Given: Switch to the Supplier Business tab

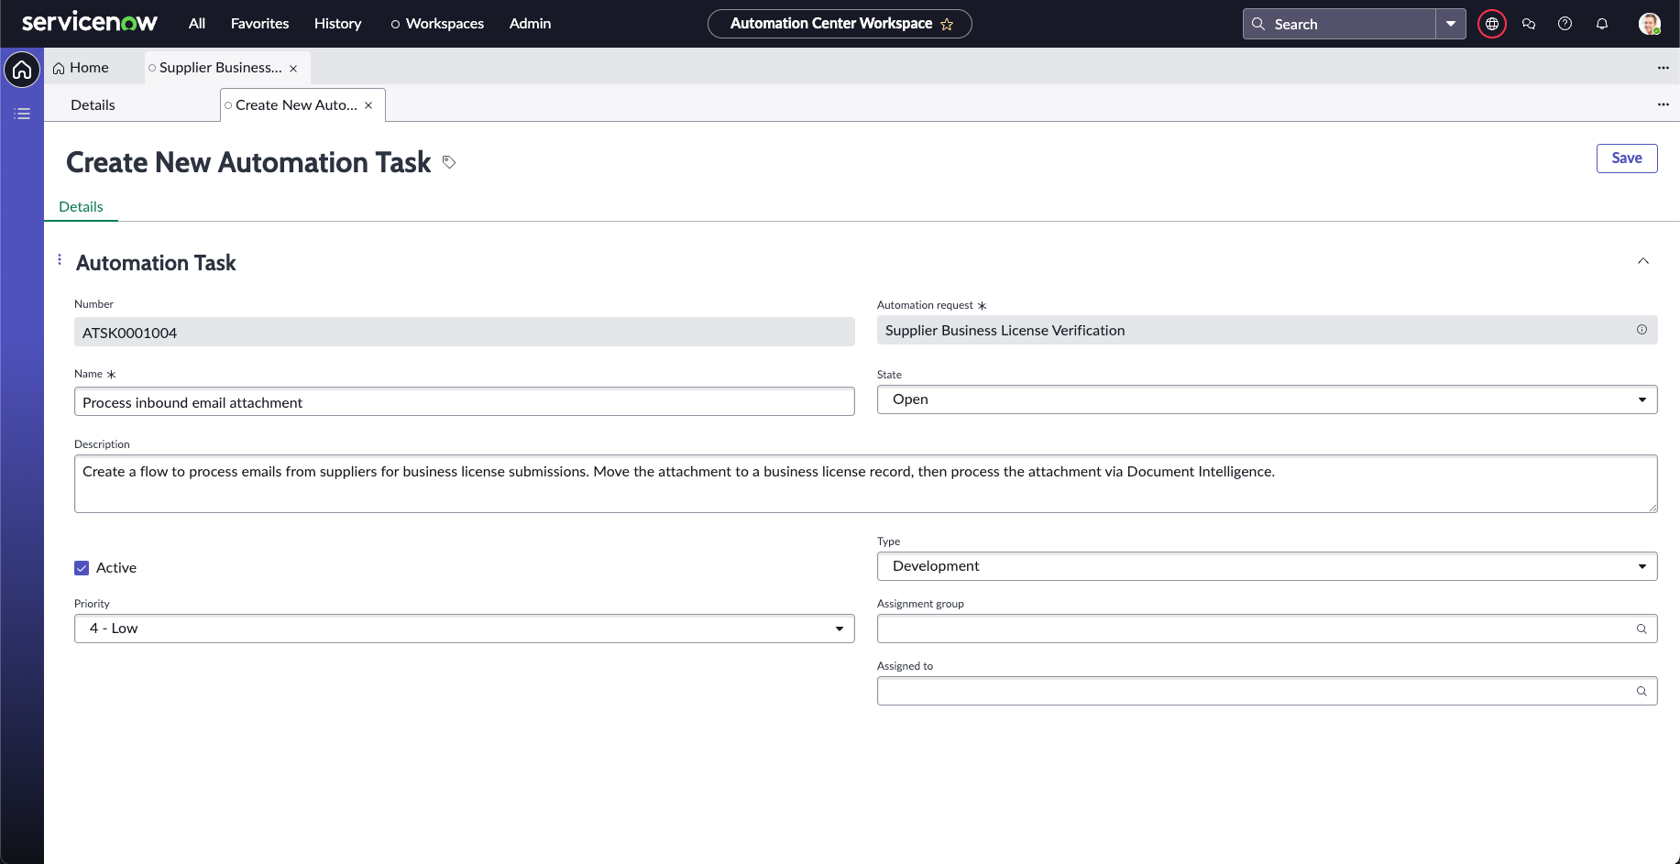Looking at the screenshot, I should 220,68.
